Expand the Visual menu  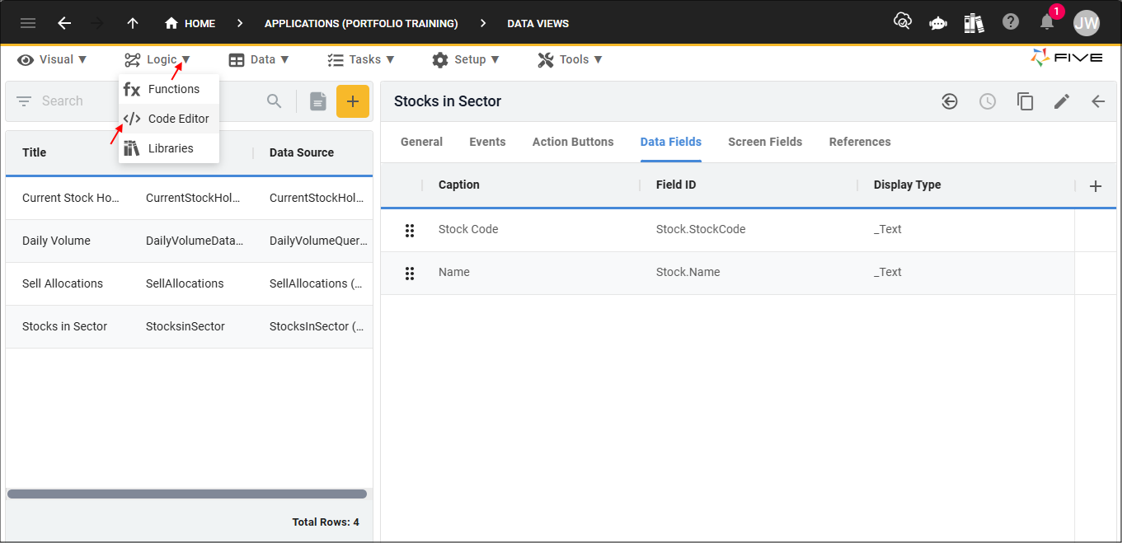pos(51,59)
